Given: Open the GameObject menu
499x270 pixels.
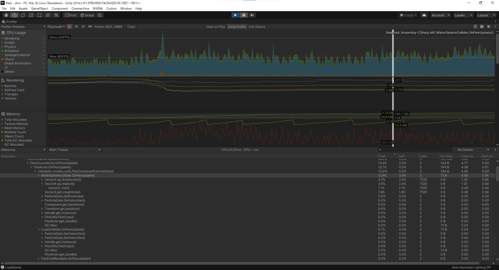Looking at the screenshot, I should point(40,8).
